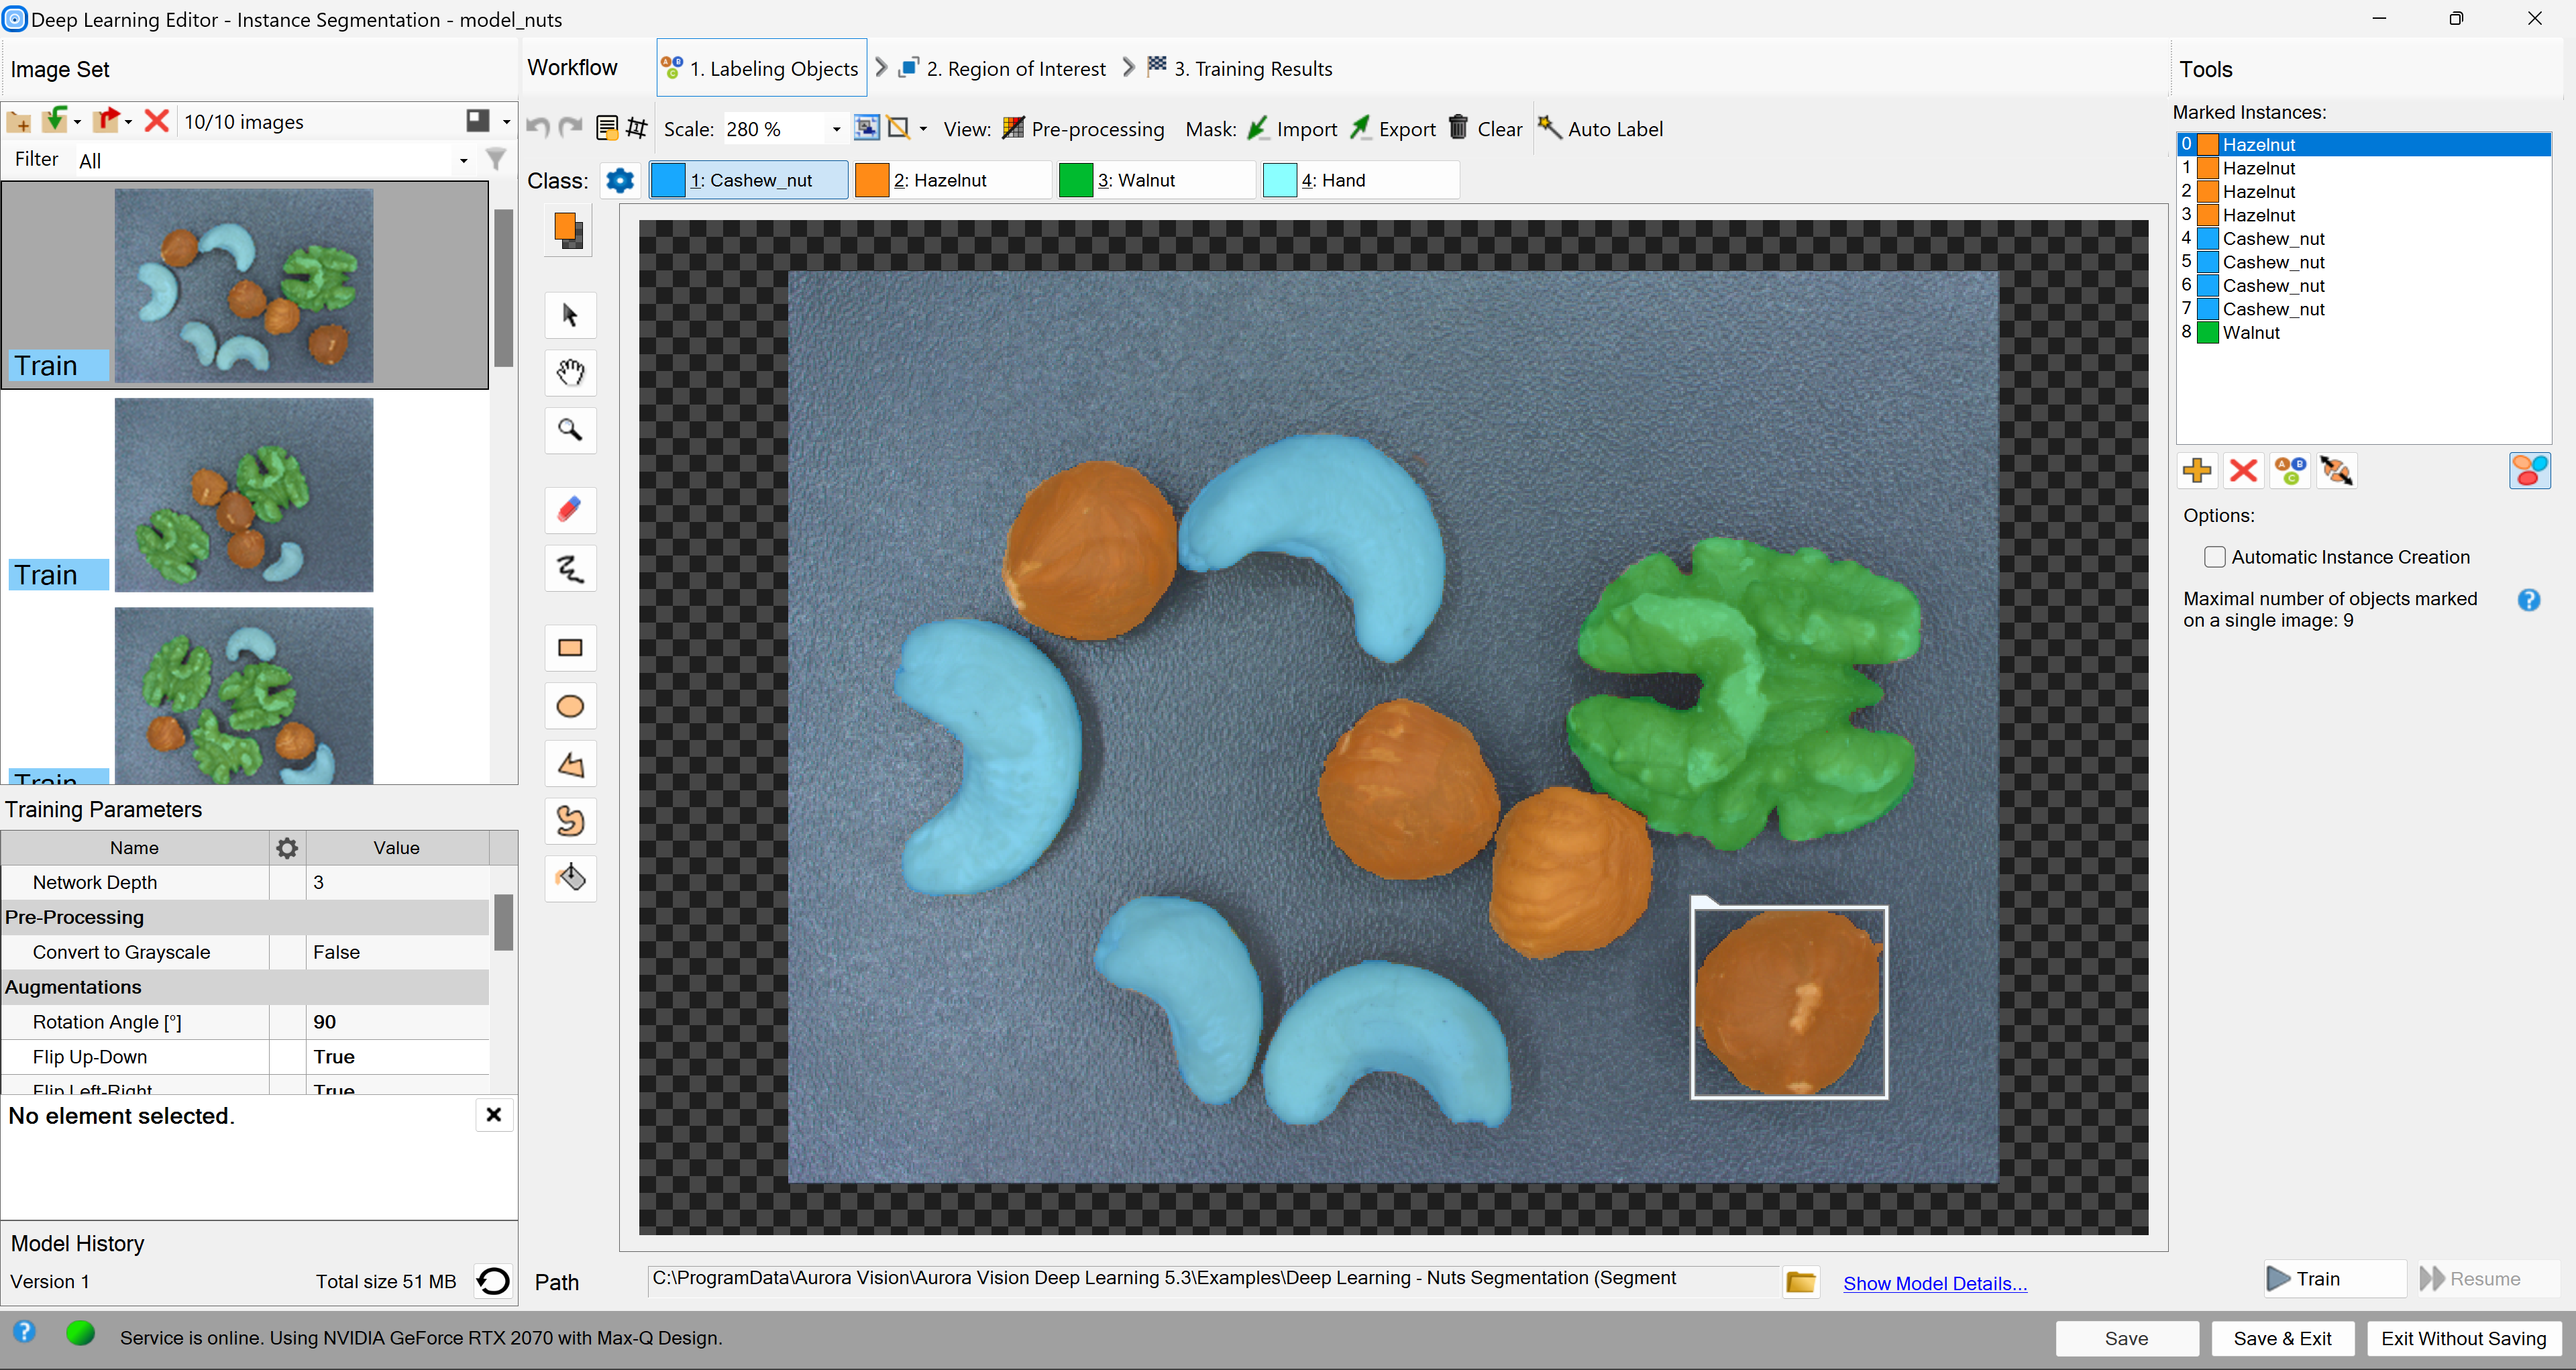Click the hand pan tool
This screenshot has width=2576, height=1370.
570,373
